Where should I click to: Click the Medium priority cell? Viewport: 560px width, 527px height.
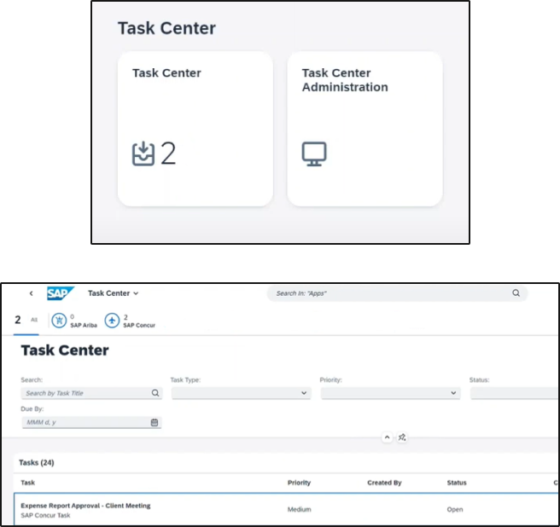click(300, 509)
